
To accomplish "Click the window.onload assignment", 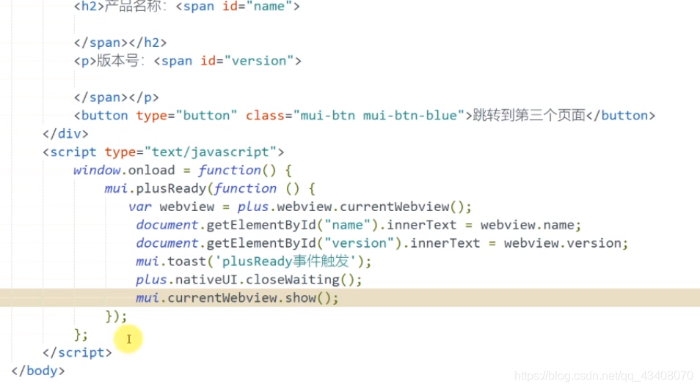I will tap(183, 170).
